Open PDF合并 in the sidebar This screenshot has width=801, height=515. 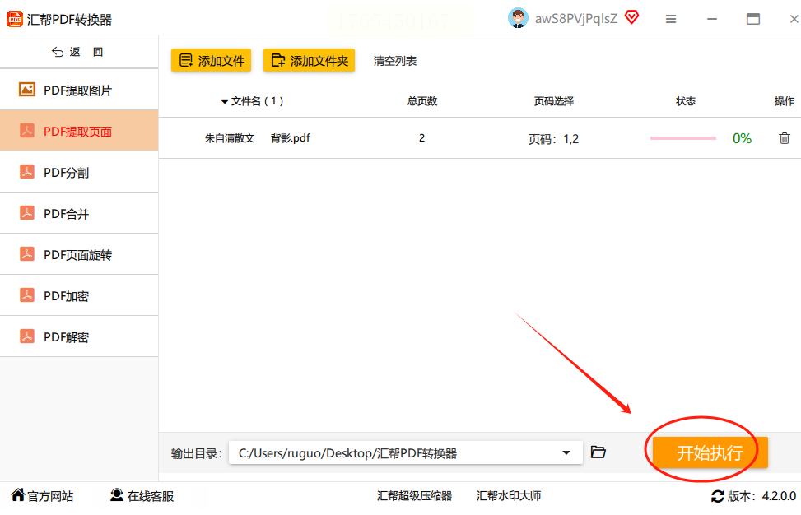79,213
